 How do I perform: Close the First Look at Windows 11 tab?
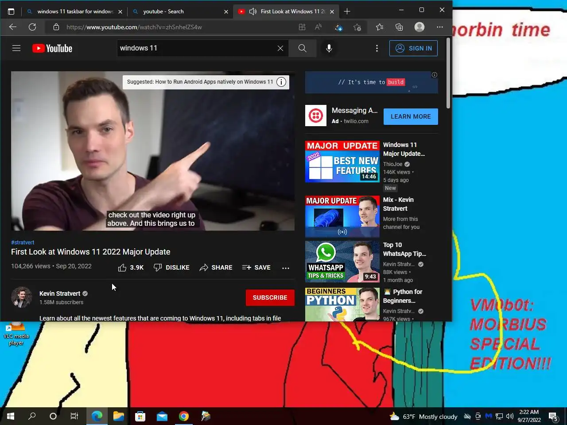pyautogui.click(x=332, y=12)
